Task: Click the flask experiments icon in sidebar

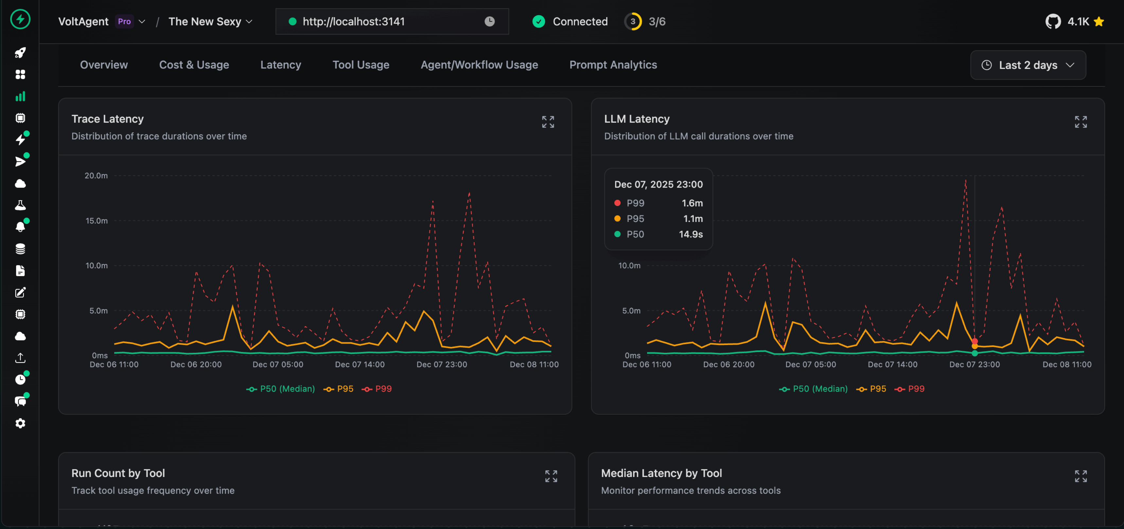Action: pyautogui.click(x=20, y=205)
